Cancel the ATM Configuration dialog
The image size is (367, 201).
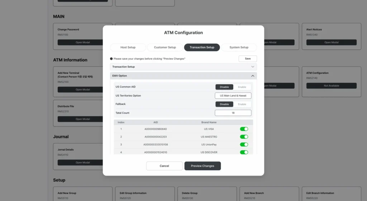click(164, 166)
